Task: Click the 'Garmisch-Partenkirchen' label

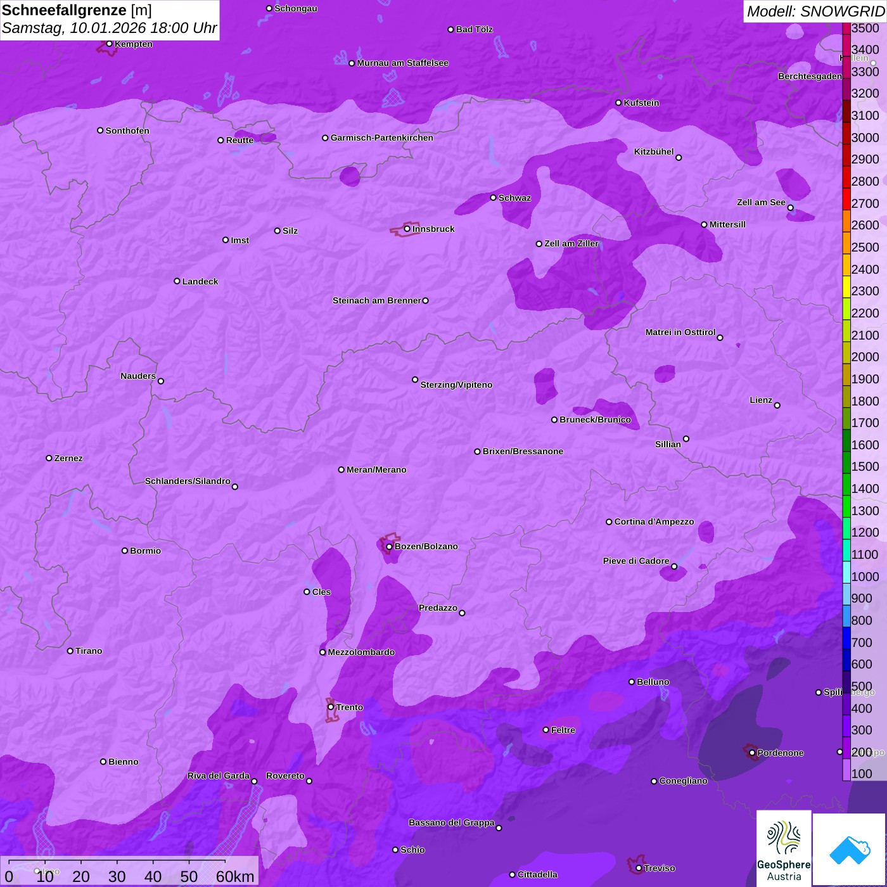Action: [x=382, y=137]
